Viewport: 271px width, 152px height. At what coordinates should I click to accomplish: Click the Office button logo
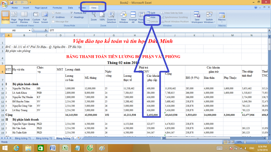[x=4, y=4]
